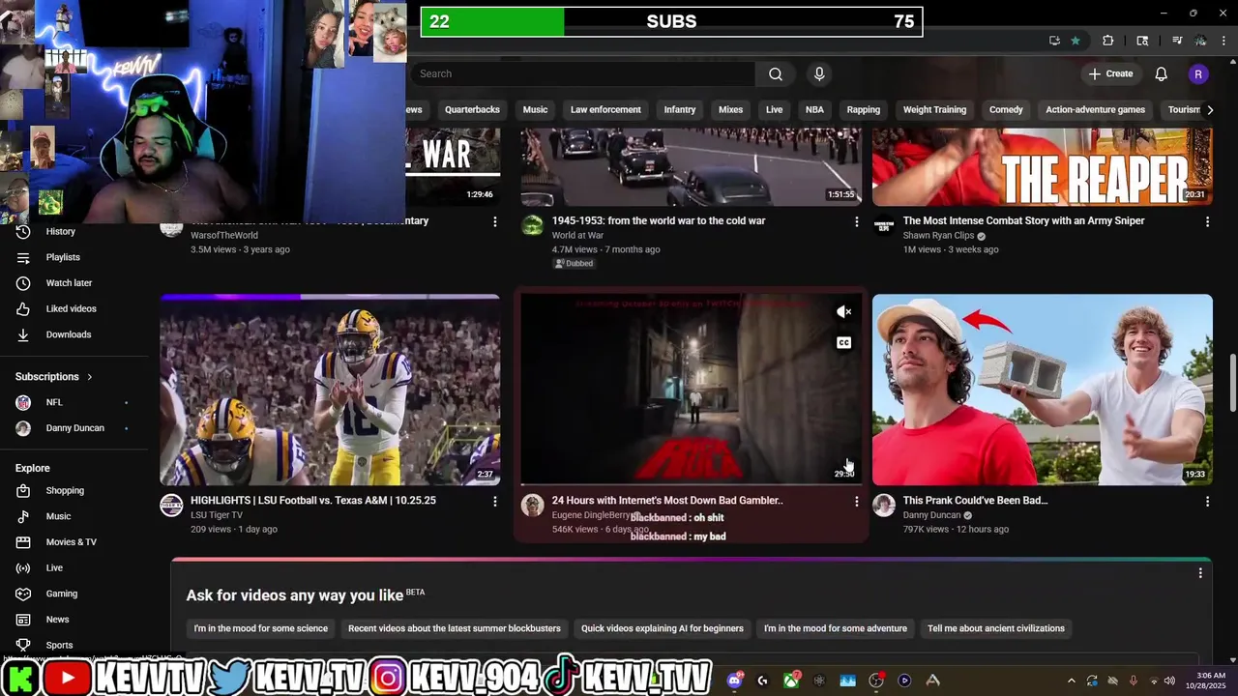
Task: Select the Action-adventure games chip
Action: [x=1095, y=109]
